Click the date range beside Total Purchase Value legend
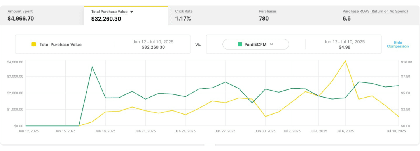The image size is (420, 151). [x=153, y=42]
